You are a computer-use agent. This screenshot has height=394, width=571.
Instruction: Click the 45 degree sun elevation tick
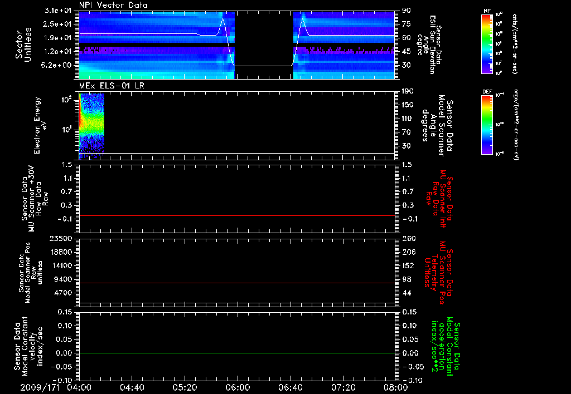tap(407, 51)
